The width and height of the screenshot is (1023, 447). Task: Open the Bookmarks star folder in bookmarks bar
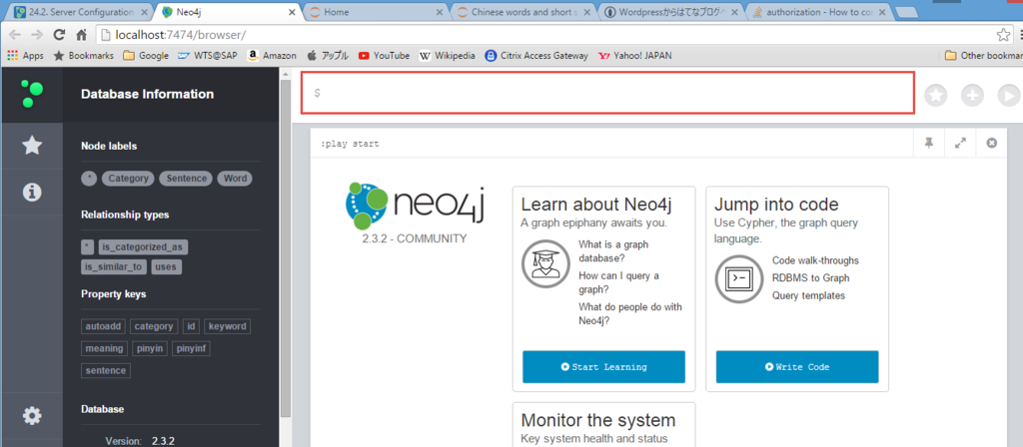pyautogui.click(x=84, y=56)
